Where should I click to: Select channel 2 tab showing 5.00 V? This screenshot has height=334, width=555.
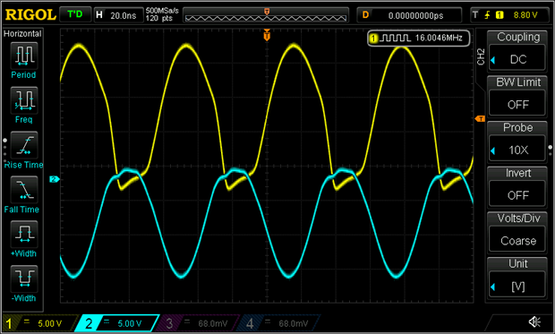pyautogui.click(x=117, y=323)
